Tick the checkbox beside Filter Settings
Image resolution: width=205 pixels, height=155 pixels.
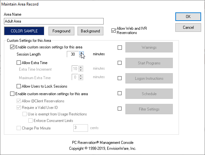[x=120, y=109]
